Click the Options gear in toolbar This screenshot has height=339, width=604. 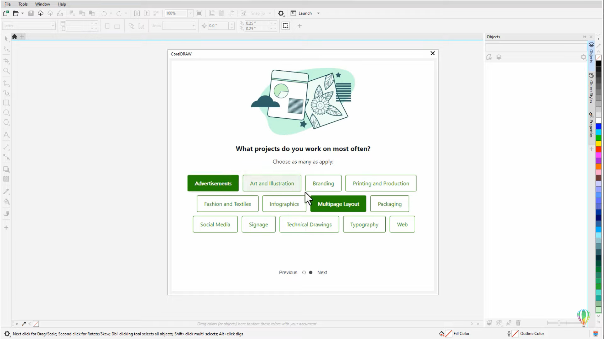[281, 13]
